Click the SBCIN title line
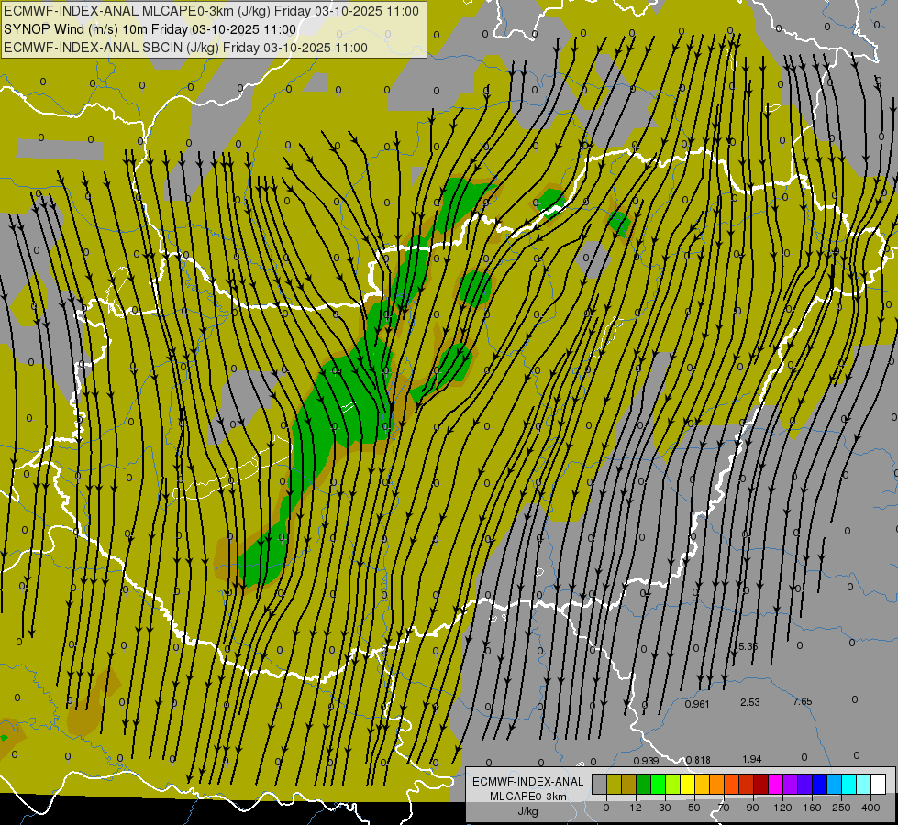 (185, 48)
